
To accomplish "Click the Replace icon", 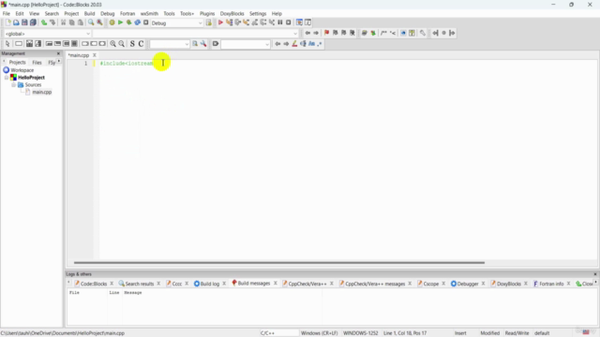I will [x=99, y=22].
